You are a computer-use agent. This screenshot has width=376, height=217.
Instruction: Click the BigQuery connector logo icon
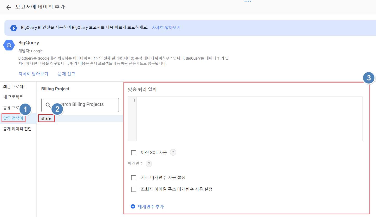tap(9, 45)
